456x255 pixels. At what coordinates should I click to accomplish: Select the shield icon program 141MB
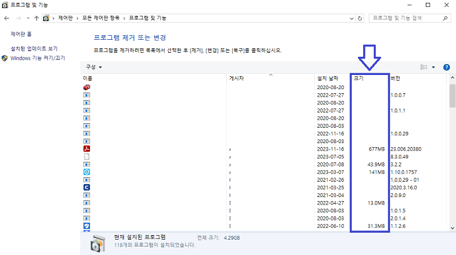[x=87, y=172]
